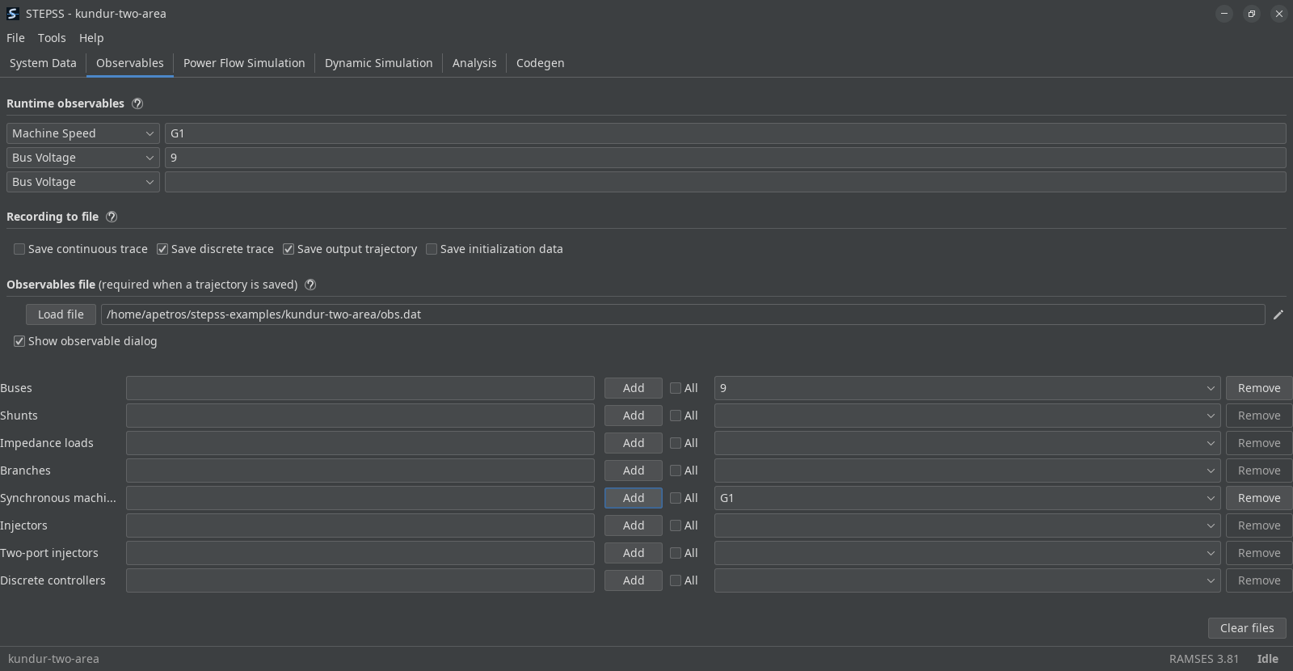This screenshot has height=671, width=1293.
Task: Click Add for Impedance loads
Action: click(x=634, y=443)
